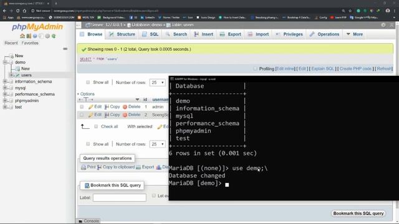399x224 pixels.
Task: Click the Create PHP code link
Action: click(355, 69)
